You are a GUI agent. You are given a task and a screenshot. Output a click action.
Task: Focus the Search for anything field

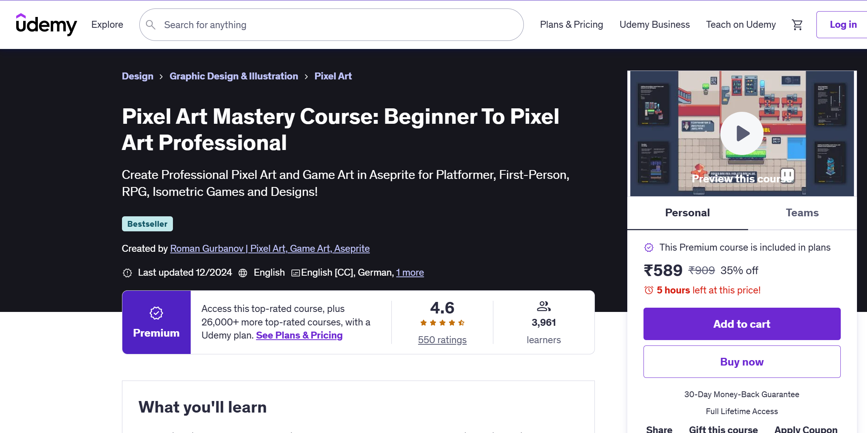[340, 25]
